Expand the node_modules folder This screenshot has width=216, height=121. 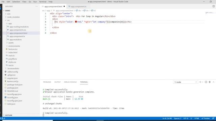13,17
